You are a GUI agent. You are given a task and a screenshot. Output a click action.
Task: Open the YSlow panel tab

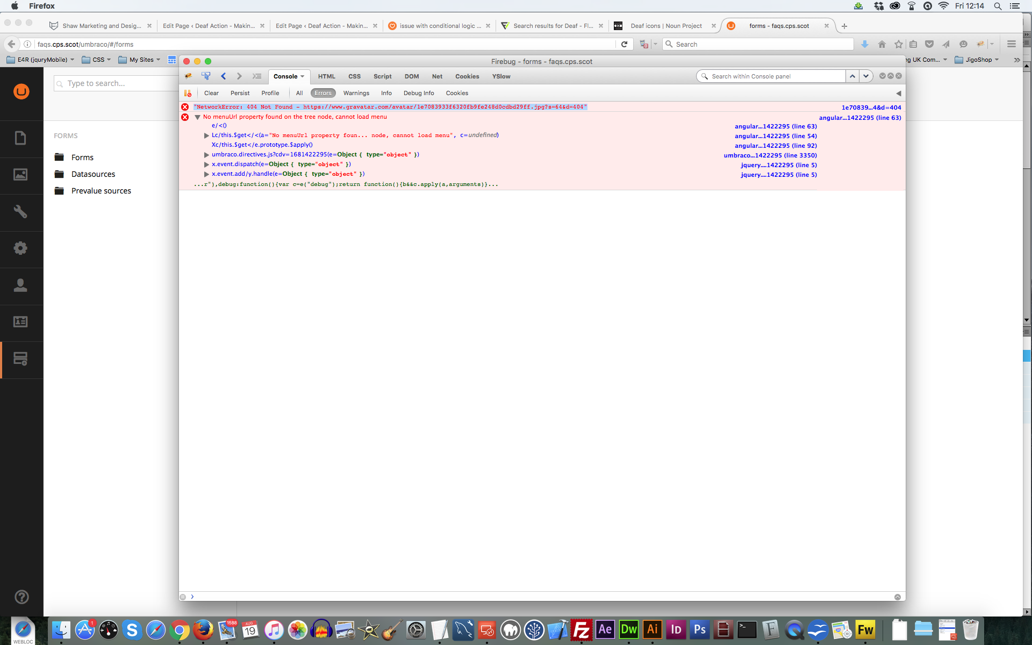point(501,76)
